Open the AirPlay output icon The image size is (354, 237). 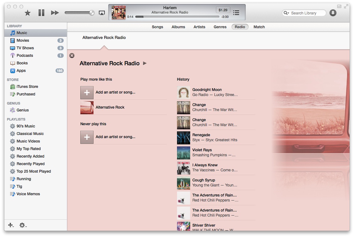tap(102, 13)
